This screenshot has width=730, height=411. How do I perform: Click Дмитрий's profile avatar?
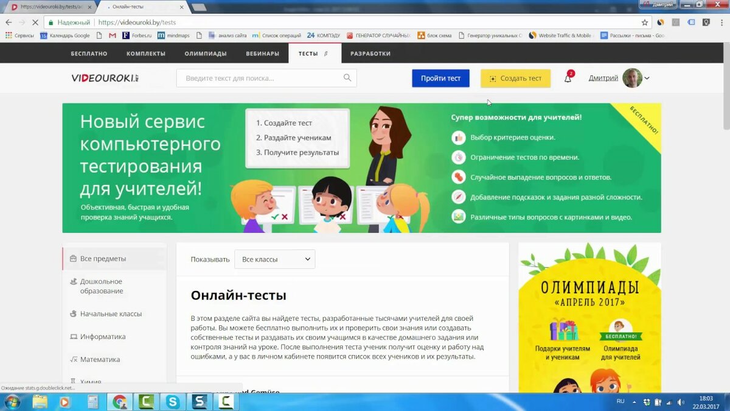point(632,78)
